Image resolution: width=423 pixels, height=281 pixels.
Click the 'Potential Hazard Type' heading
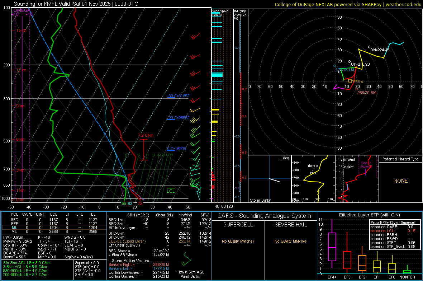[x=400, y=159]
